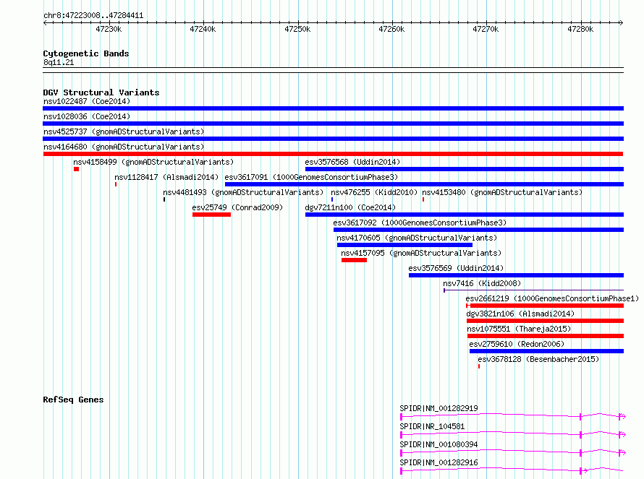Open esv3678128 (Besenbacher2015) label
The height and width of the screenshot is (479, 644).
(538, 359)
